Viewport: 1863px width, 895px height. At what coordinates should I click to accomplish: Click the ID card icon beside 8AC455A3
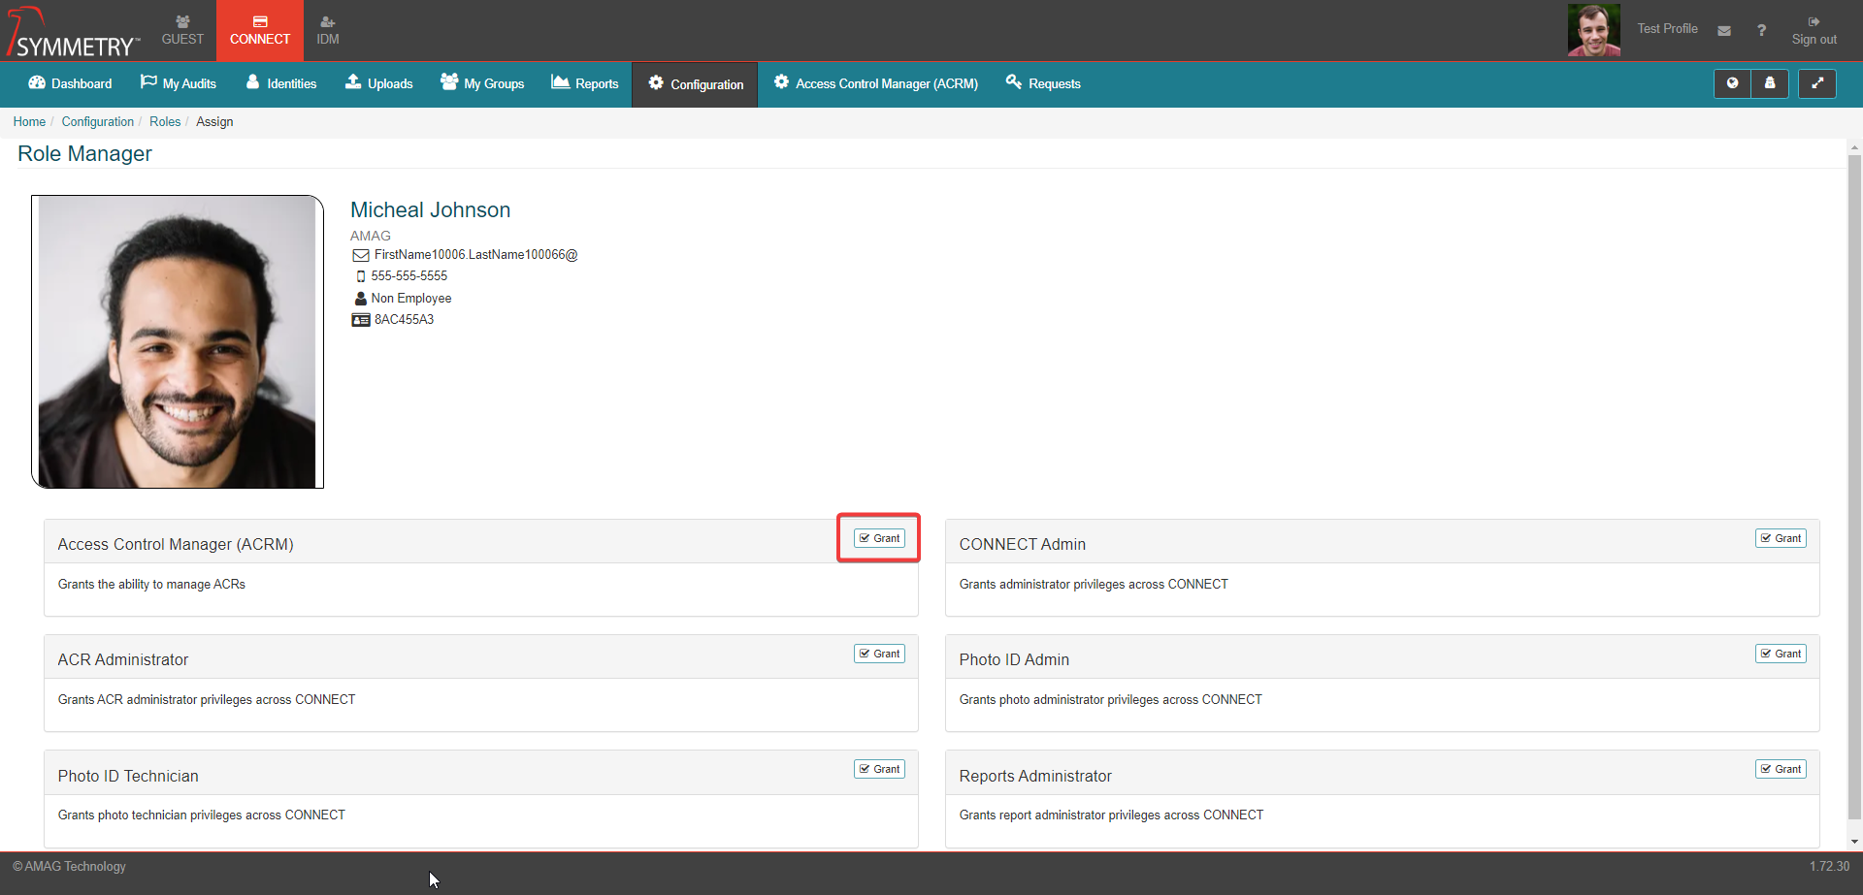point(360,320)
